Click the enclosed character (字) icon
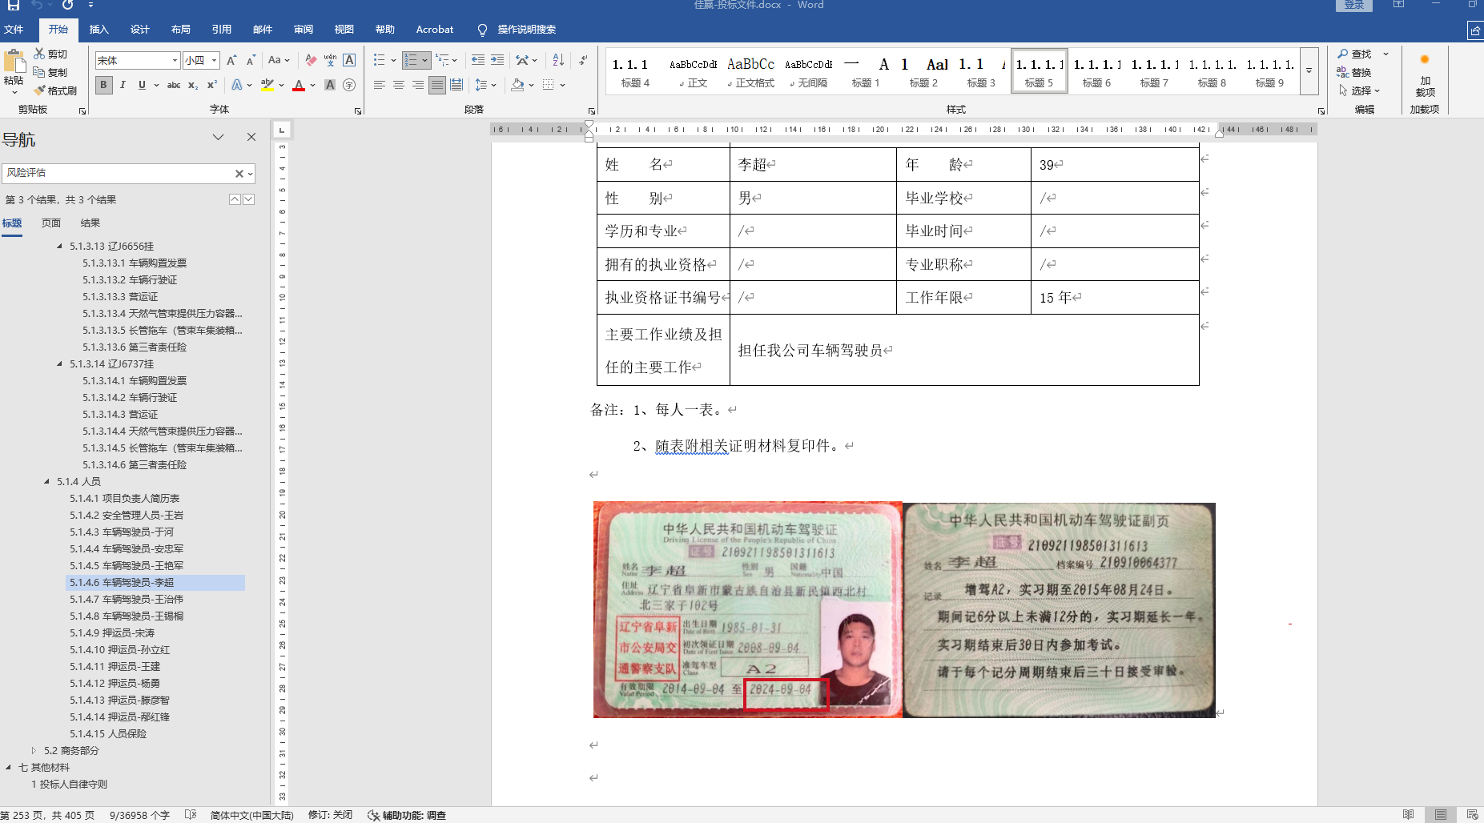 tap(349, 85)
